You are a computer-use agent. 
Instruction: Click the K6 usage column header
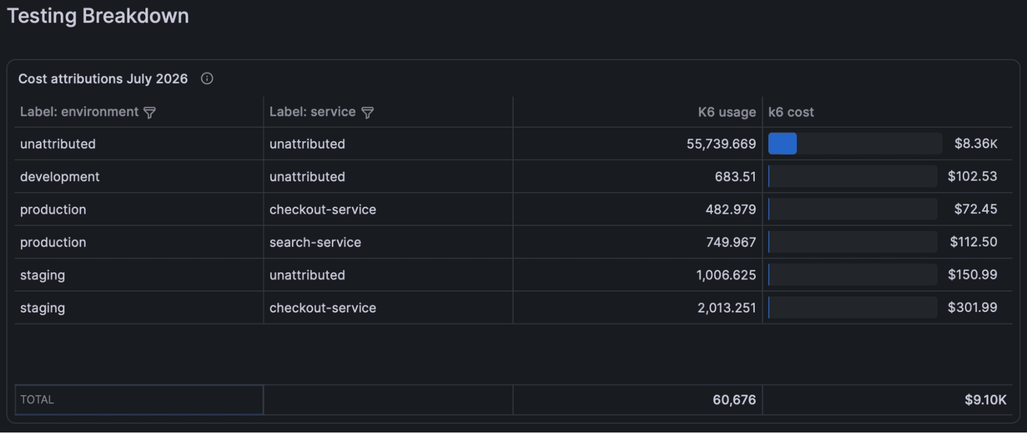(726, 112)
